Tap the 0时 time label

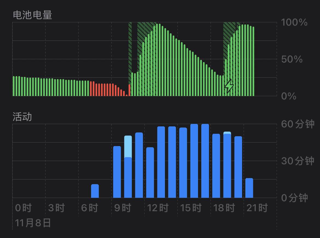click(23, 208)
